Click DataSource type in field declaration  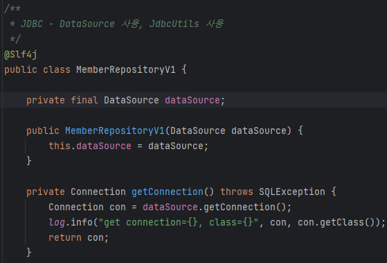click(x=132, y=100)
